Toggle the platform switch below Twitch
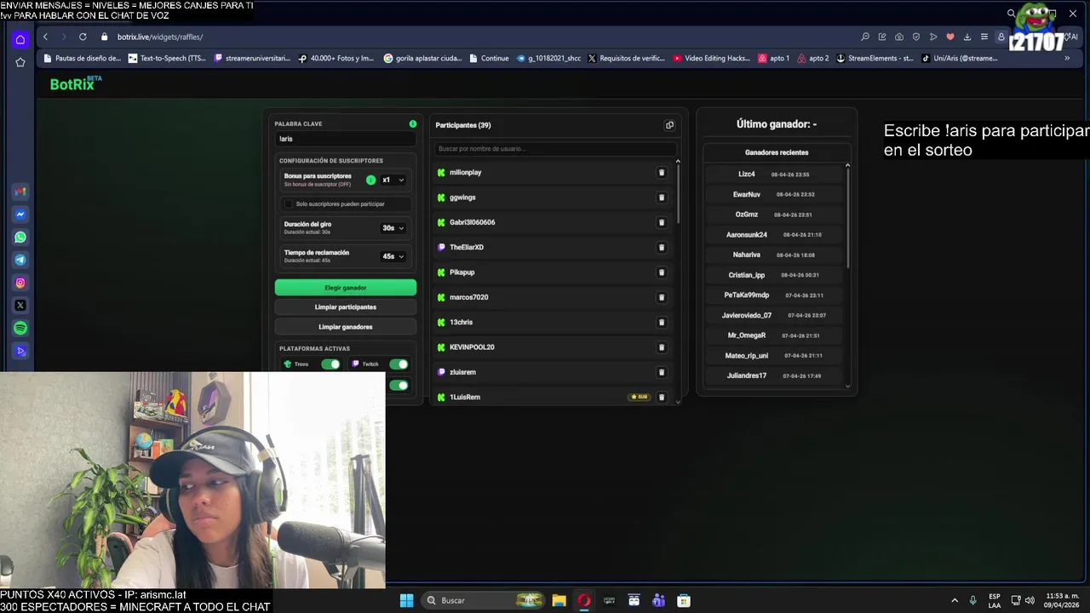 [399, 385]
